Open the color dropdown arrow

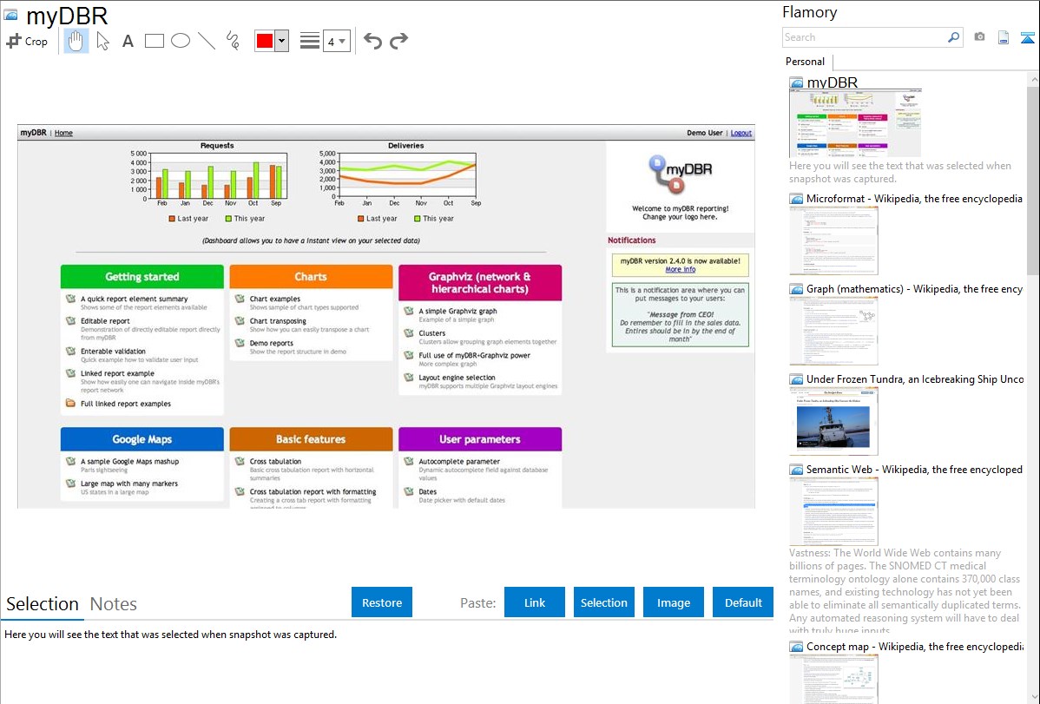pos(282,41)
